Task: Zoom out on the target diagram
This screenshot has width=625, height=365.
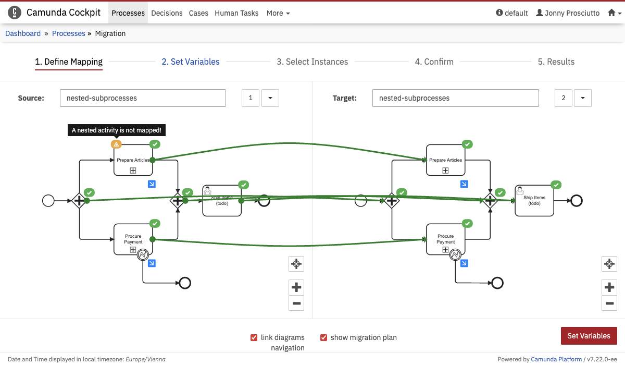Action: pos(609,303)
